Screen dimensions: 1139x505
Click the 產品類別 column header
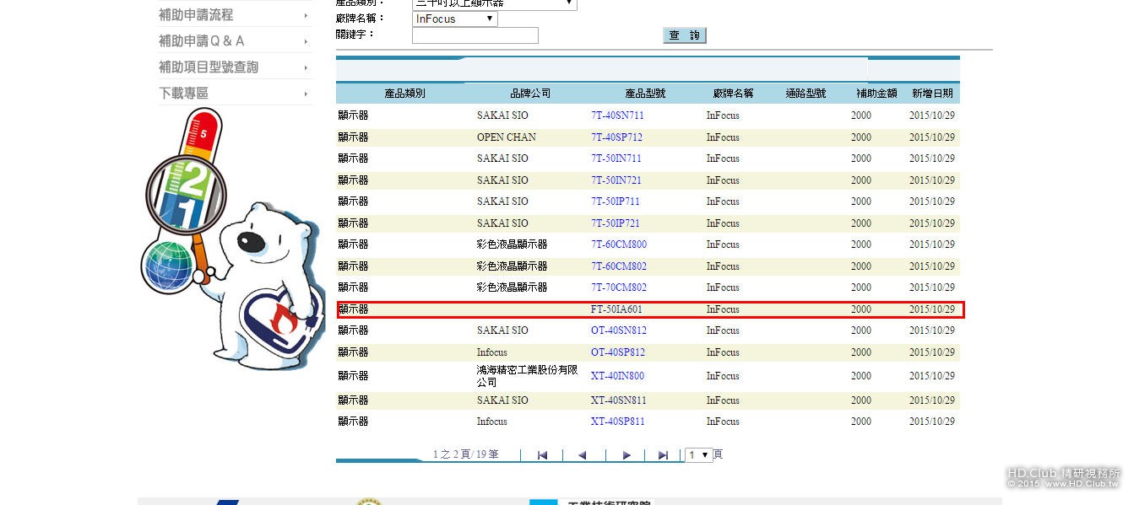(404, 94)
